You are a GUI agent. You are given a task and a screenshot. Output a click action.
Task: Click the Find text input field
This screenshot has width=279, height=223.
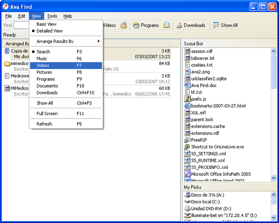(21, 25)
